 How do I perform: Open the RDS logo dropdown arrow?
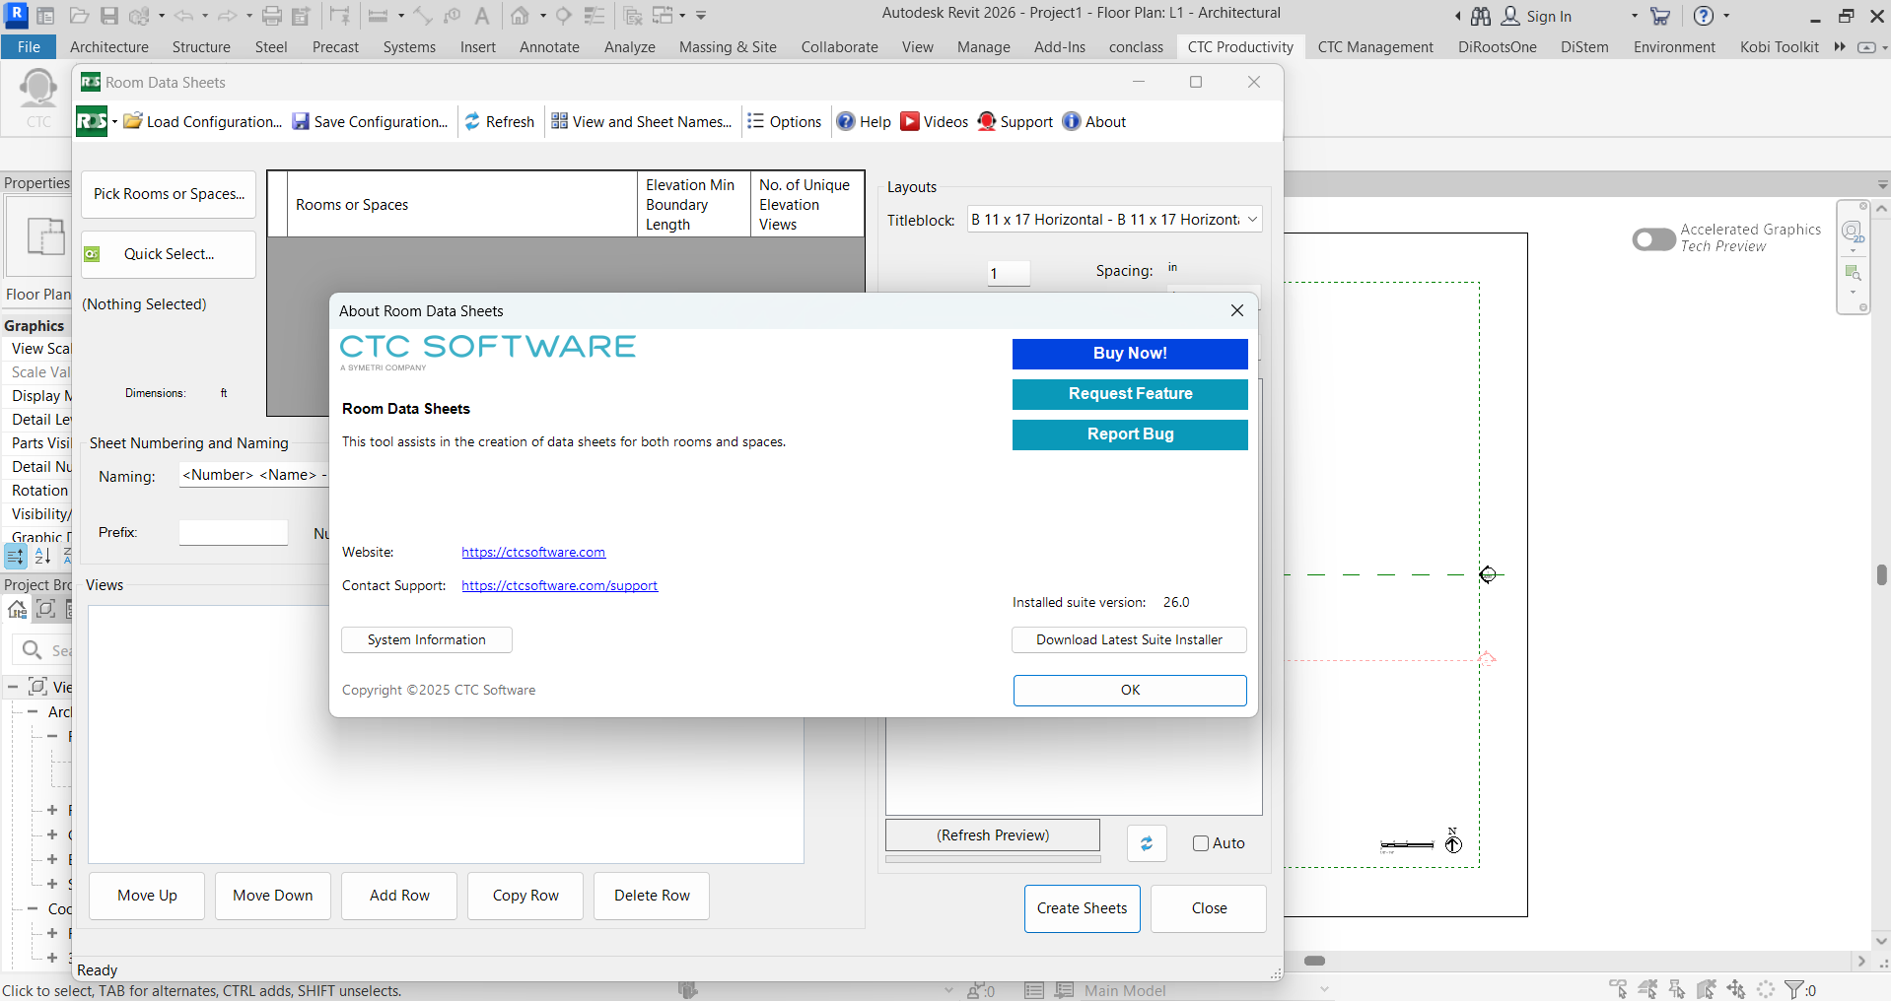114,122
